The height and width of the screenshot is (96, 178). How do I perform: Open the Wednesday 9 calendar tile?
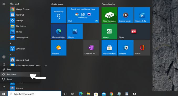[59, 15]
